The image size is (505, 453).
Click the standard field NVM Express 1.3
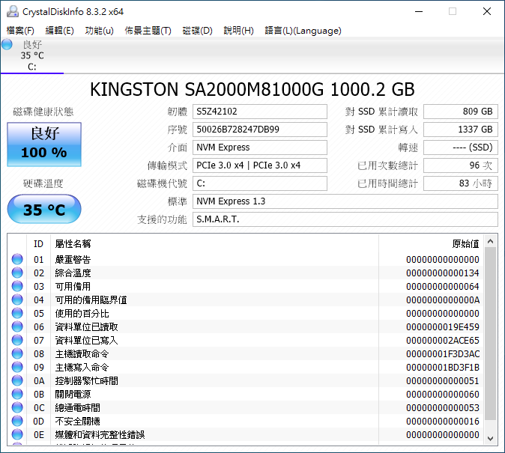pos(345,201)
